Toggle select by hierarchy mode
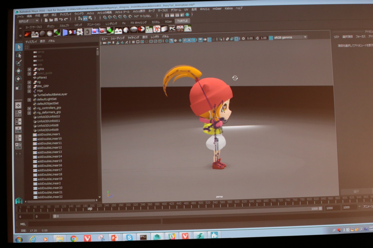This screenshot has height=248, width=373. click(x=80, y=19)
